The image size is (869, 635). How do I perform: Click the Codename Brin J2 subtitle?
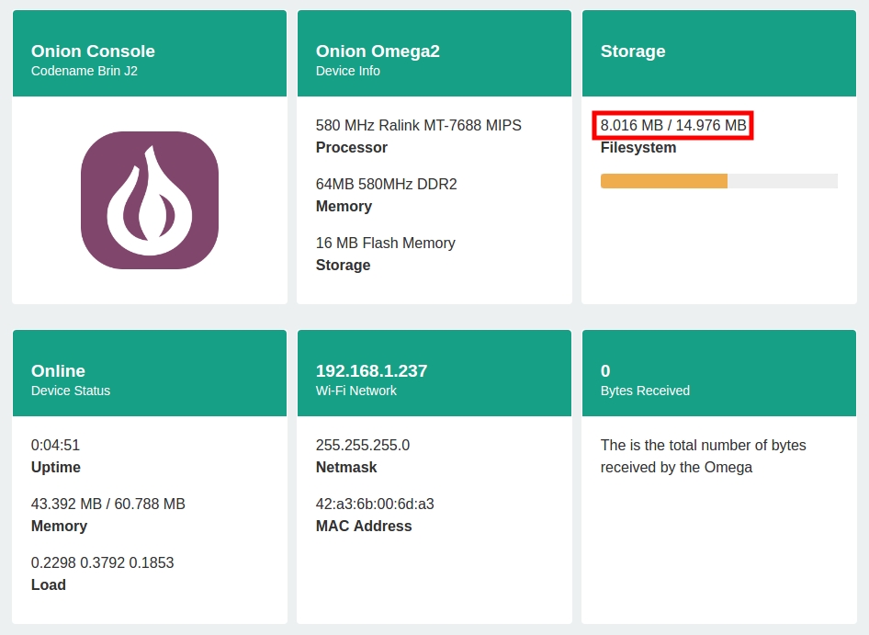(x=85, y=71)
